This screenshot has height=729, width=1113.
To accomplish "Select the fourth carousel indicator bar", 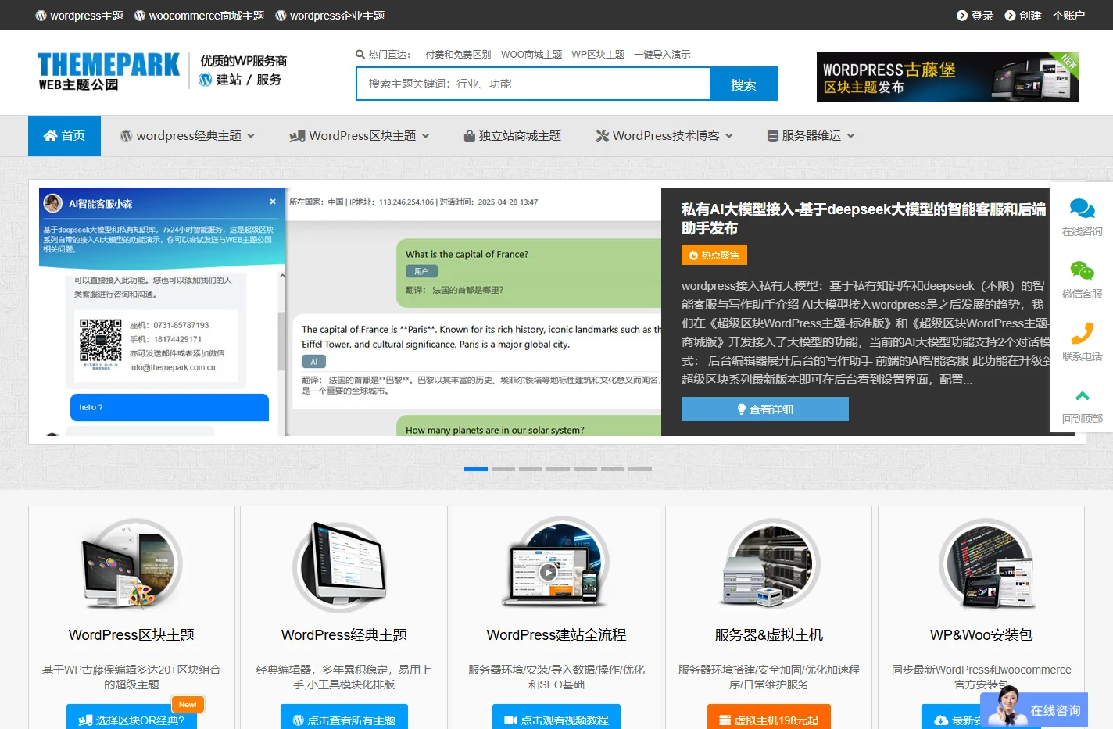I will [x=558, y=470].
